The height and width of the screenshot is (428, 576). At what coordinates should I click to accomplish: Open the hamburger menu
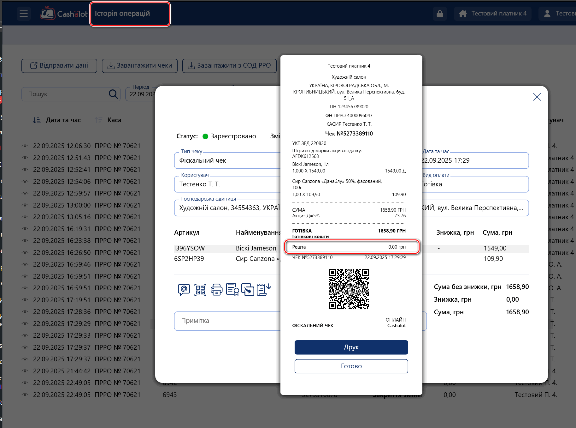coord(24,14)
